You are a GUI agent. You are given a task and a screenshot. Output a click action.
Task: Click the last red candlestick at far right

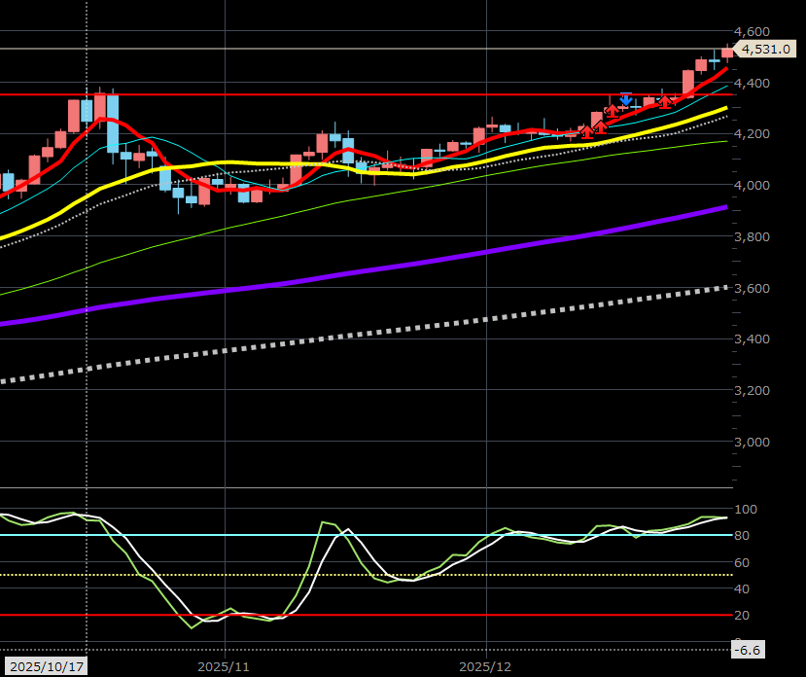point(727,54)
